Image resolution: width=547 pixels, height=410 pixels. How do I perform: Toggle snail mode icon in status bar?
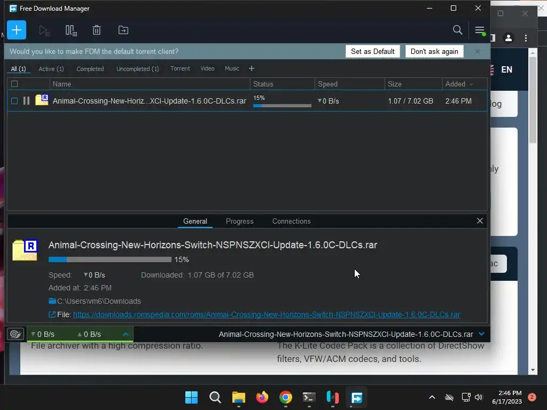pyautogui.click(x=15, y=334)
